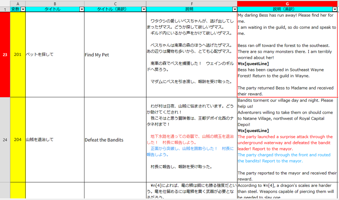
Task: Select row 24 header
Action: (5, 140)
